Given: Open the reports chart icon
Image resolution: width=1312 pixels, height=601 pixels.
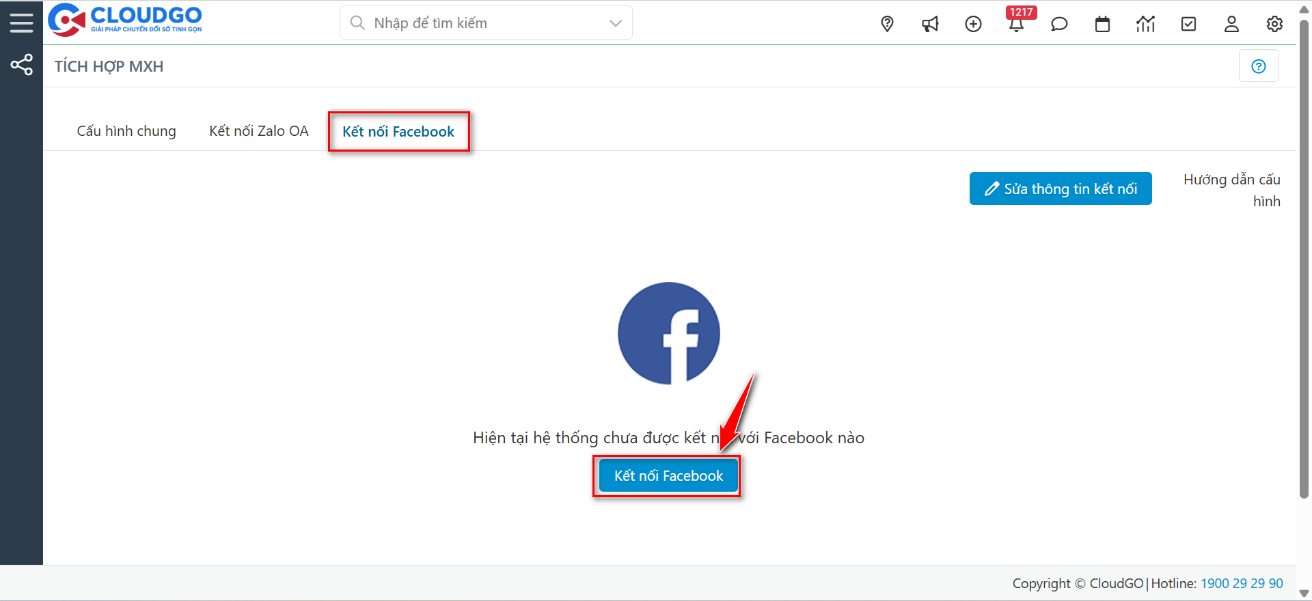Looking at the screenshot, I should click(1145, 24).
